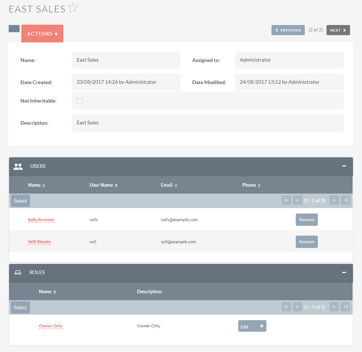Open the Edit dropdown arrow for Owner Only
Screen dimensions: 362x352
[262, 326]
